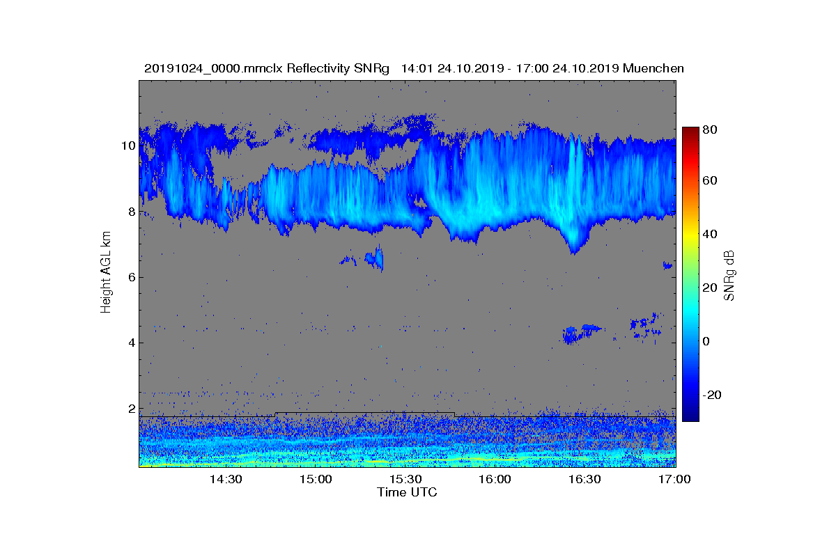
Task: Click the plot title text at top
Action: 414,68
